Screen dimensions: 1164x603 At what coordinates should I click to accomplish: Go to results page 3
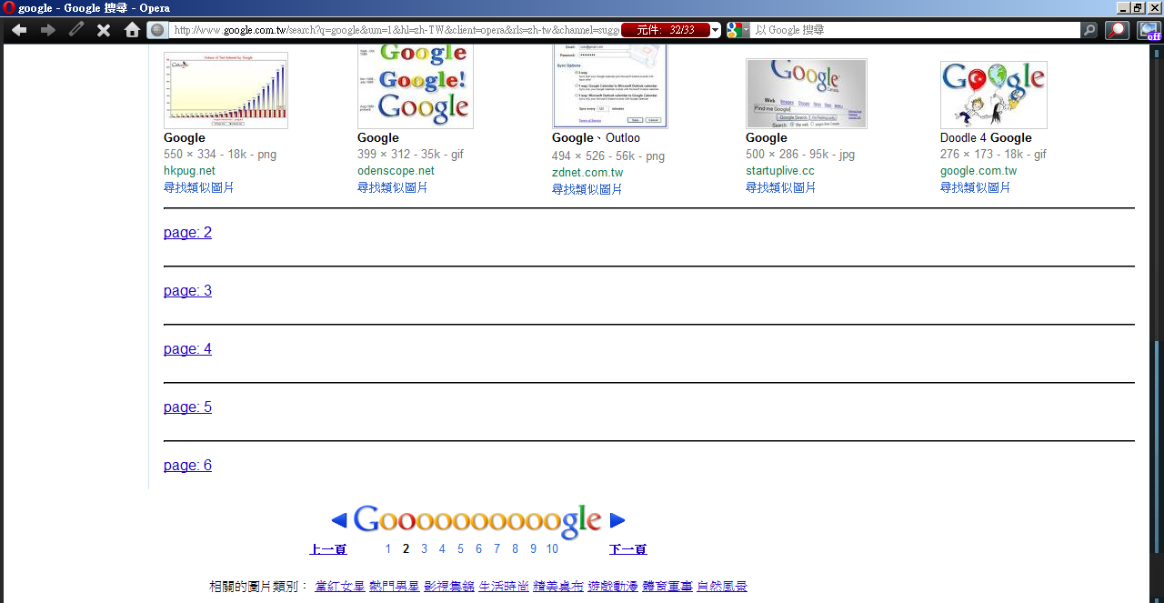pyautogui.click(x=424, y=549)
